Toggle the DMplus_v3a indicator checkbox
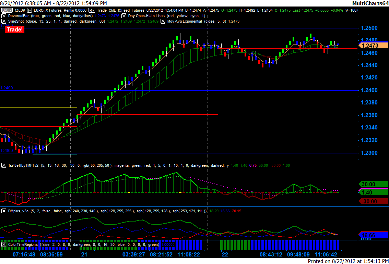 pyautogui.click(x=4, y=211)
